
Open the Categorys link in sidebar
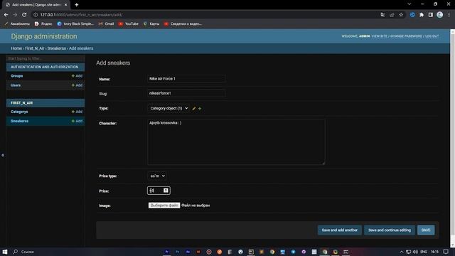(x=19, y=112)
